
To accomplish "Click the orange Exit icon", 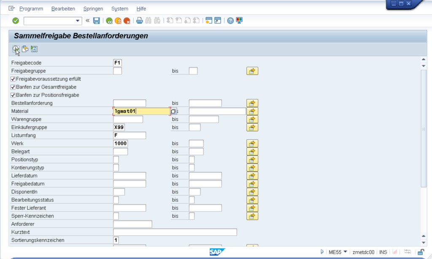I will (x=118, y=21).
